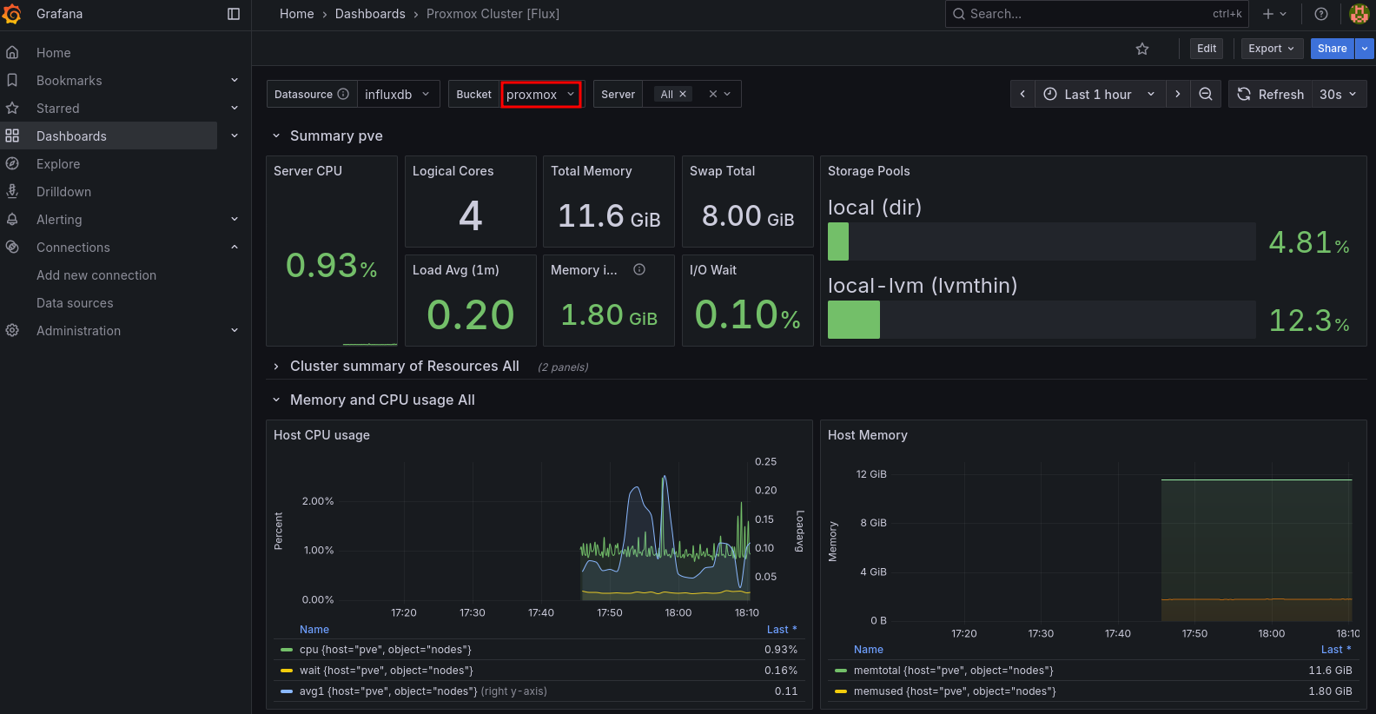Screen dimensions: 1376x714
Task: Zoom out the time range
Action: (x=1206, y=94)
